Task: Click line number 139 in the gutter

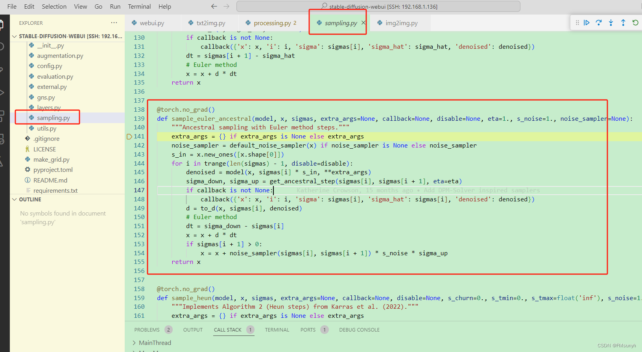Action: pos(139,118)
